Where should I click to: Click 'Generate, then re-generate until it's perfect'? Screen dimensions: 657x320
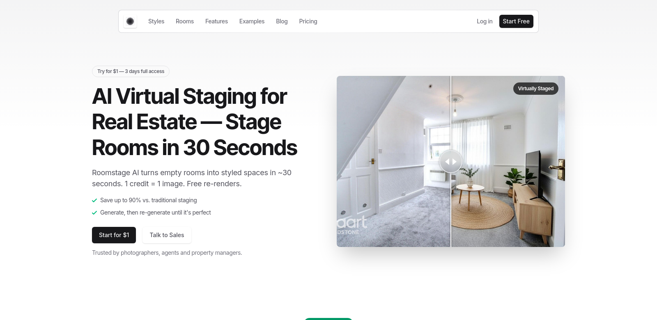(156, 213)
